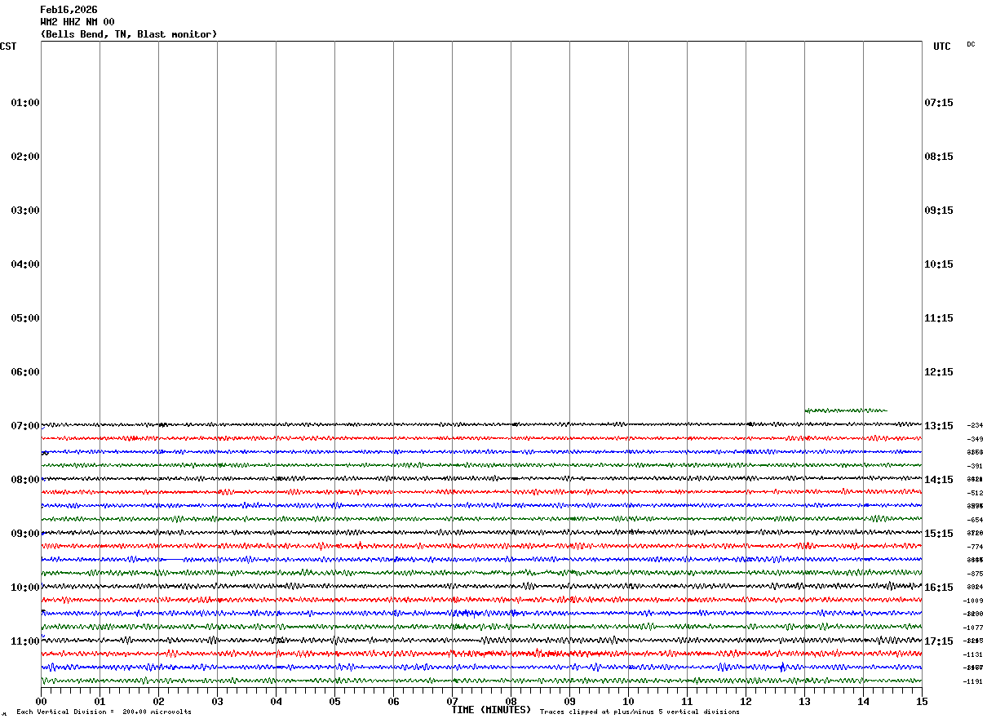
Task: Click the 15:15 UTC time label
Action: [939, 534]
